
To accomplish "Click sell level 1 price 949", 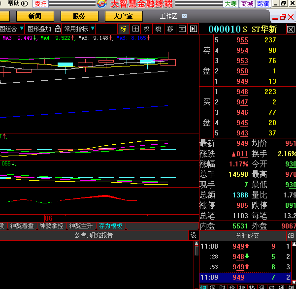I will click(242, 81).
